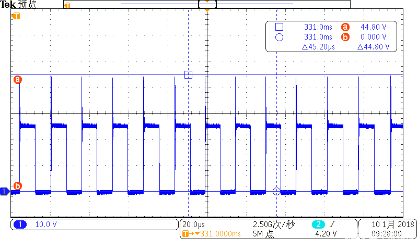Click the circle cursor icon in readout box
The height and width of the screenshot is (250, 418).
279,37
